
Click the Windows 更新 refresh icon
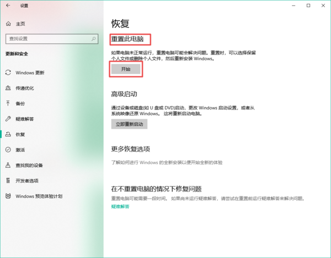(8, 73)
